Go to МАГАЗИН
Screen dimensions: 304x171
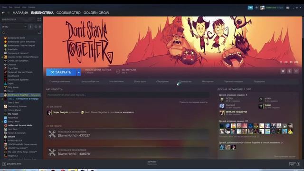pos(20,13)
